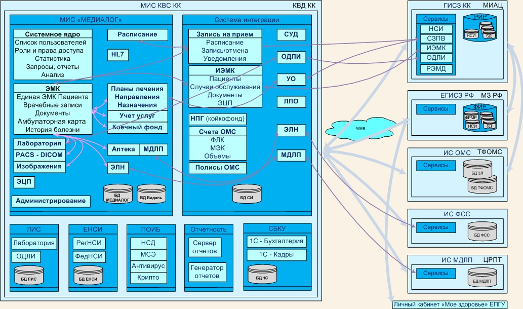Click the WEB cloud shape
Screen dimensions: 523x309
pyautogui.click(x=360, y=129)
